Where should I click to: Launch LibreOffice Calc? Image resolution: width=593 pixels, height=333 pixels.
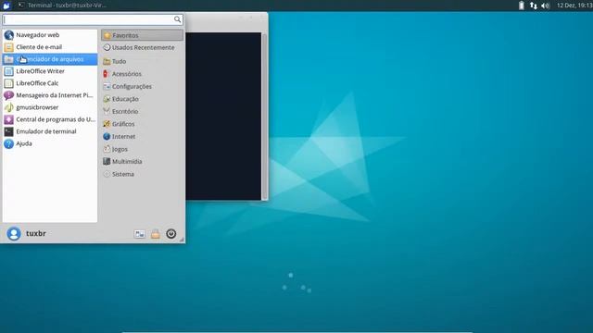point(50,83)
